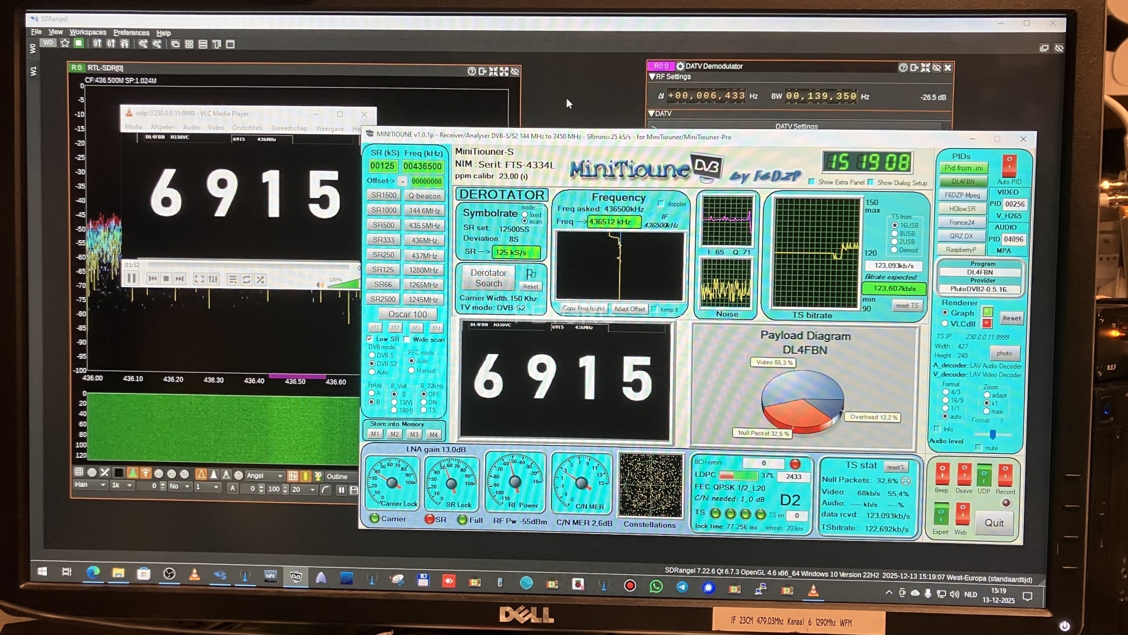Select VLCdll renderer option
1128x635 pixels.
click(945, 323)
